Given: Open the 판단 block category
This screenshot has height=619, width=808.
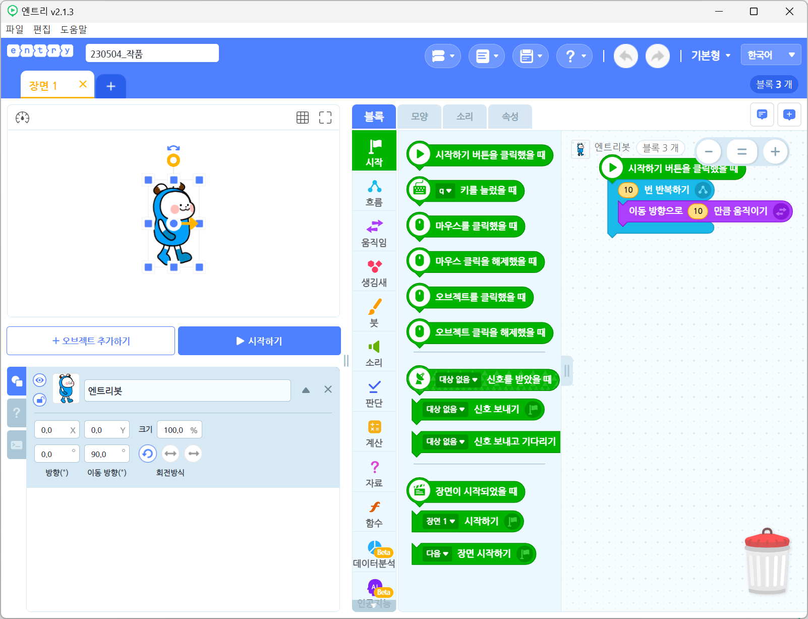Looking at the screenshot, I should coord(374,393).
